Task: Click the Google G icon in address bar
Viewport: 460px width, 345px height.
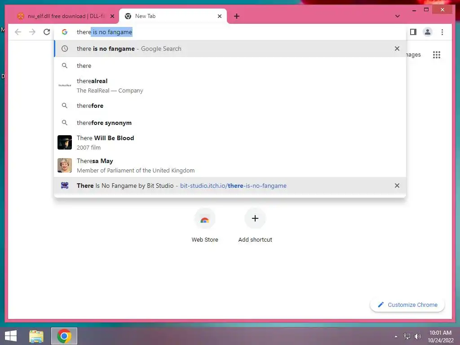Action: (x=65, y=32)
